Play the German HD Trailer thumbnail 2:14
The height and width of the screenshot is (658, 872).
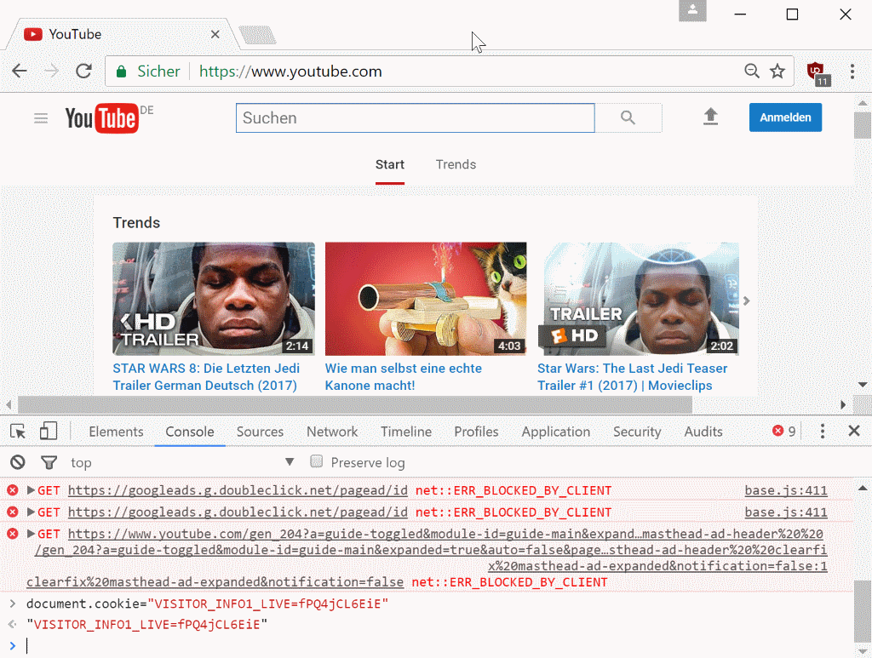[x=214, y=299]
